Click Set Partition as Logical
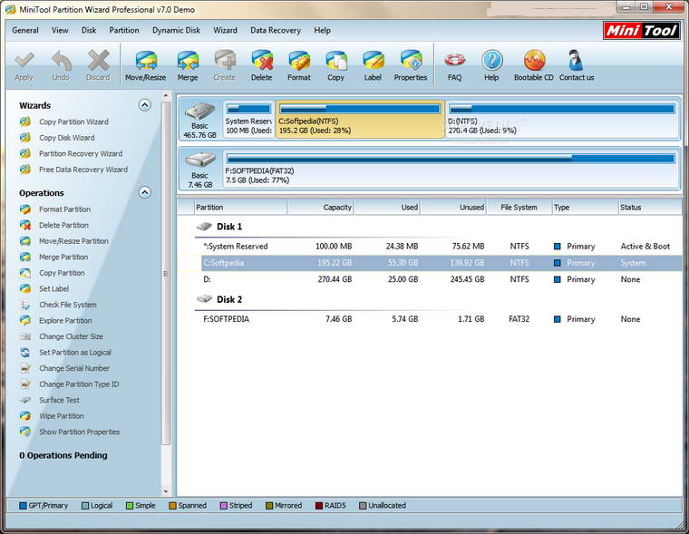This screenshot has height=534, width=689. (75, 352)
